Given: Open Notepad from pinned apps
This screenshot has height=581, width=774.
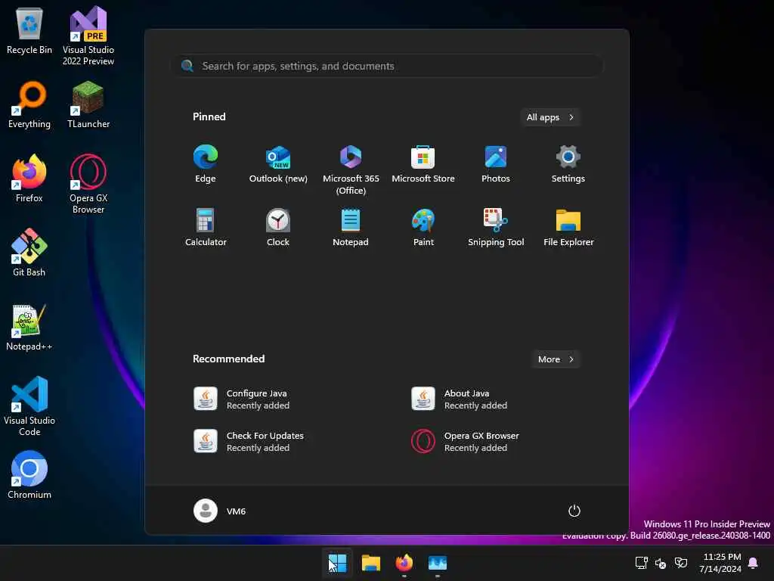Looking at the screenshot, I should click(x=351, y=227).
